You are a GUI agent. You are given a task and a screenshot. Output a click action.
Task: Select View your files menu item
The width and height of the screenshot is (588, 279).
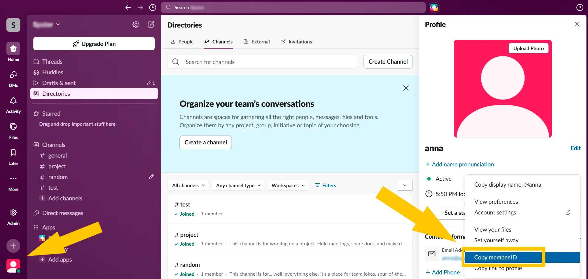coord(522,229)
